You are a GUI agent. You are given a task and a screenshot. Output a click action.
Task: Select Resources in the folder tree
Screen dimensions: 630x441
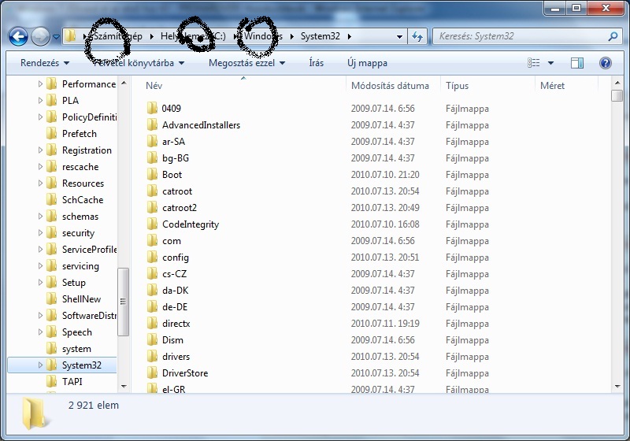83,183
